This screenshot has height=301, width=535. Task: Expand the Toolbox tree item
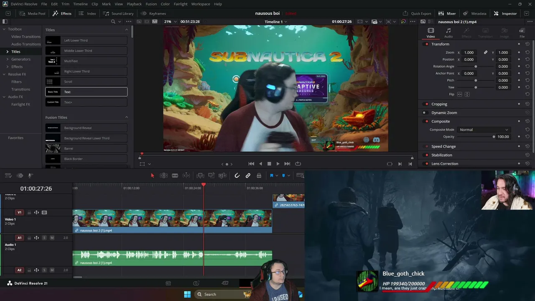[3, 29]
